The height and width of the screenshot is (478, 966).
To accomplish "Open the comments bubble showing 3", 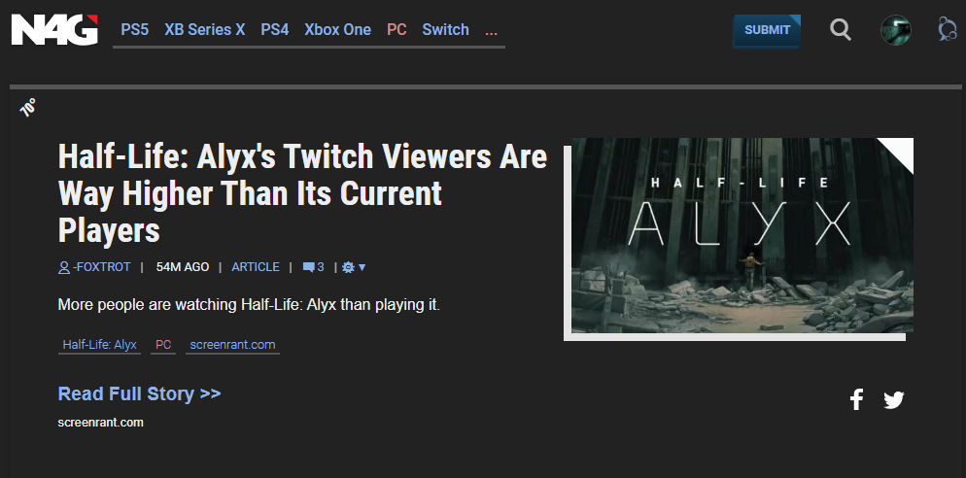I will point(313,267).
